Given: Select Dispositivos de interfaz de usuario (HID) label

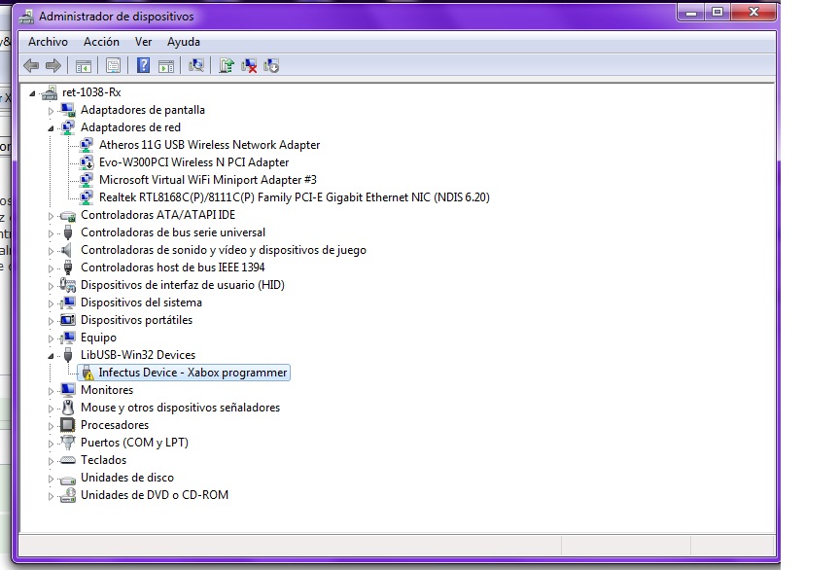Looking at the screenshot, I should [x=182, y=285].
